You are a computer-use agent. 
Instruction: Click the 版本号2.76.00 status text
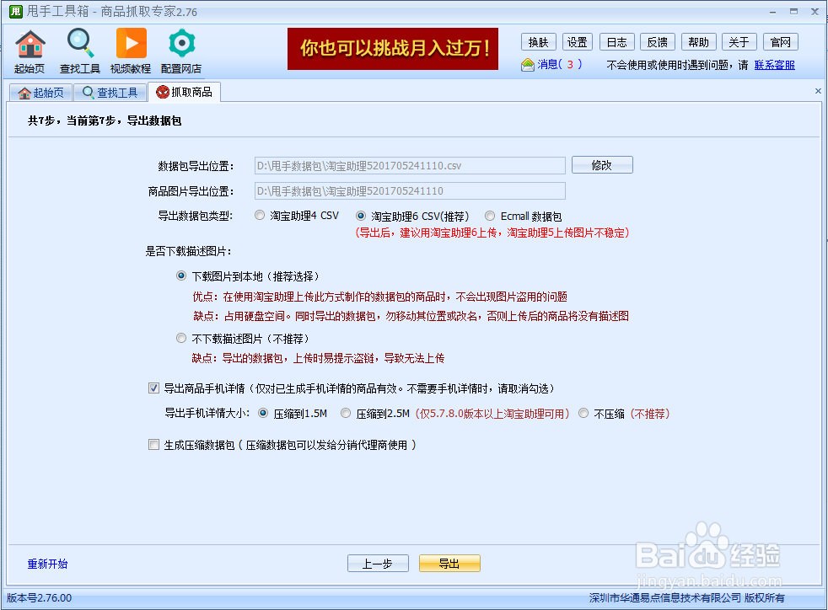tap(39, 598)
